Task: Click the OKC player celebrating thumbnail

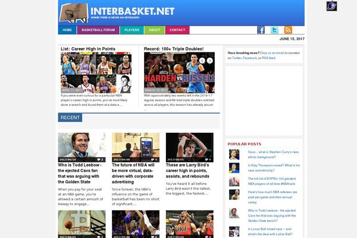Action: (x=190, y=224)
